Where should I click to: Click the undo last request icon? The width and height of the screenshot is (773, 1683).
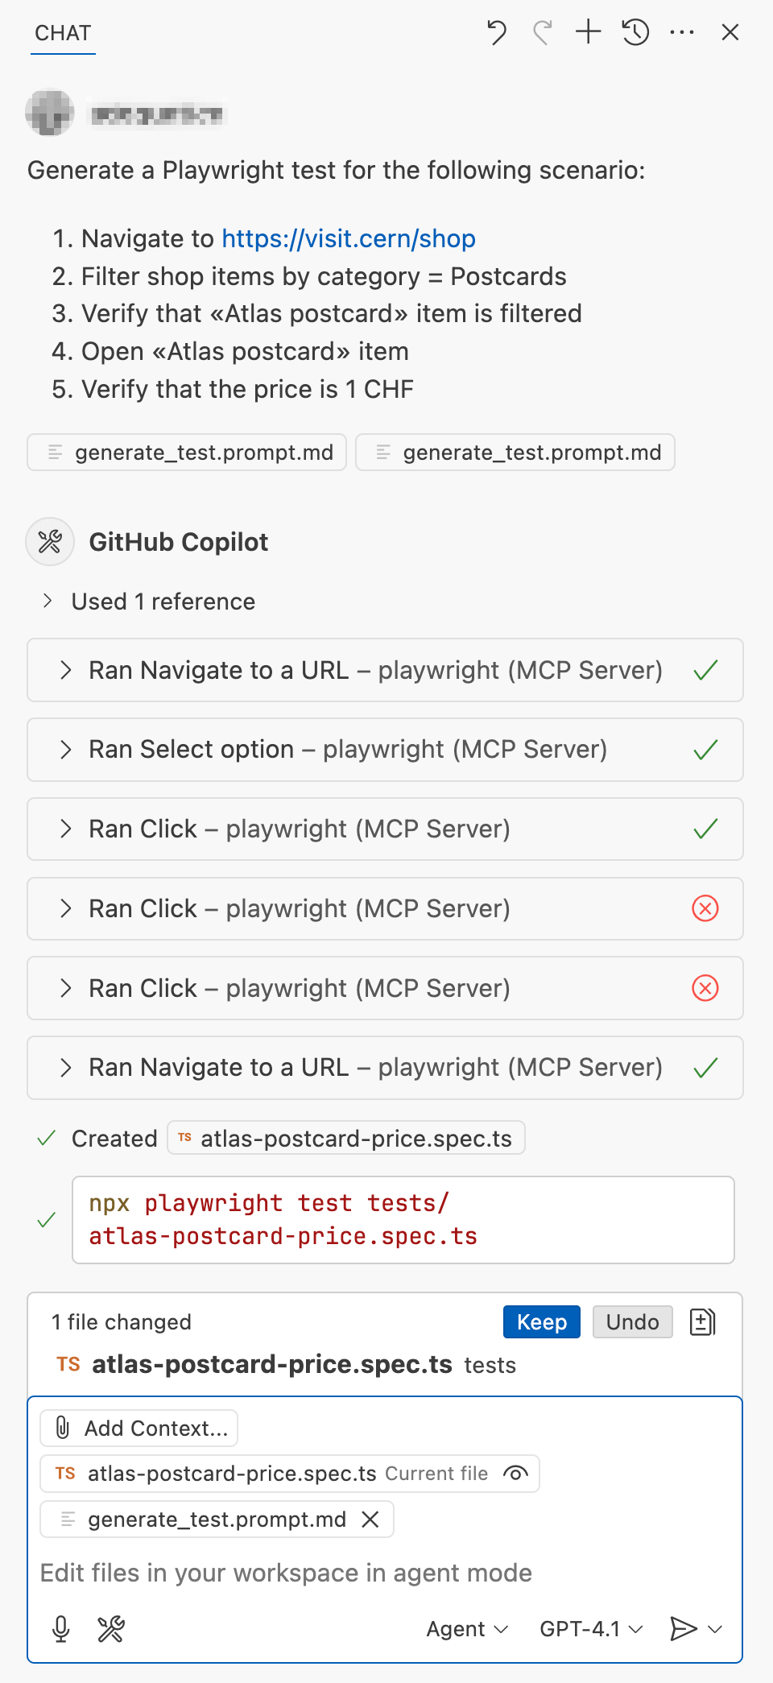pos(496,32)
